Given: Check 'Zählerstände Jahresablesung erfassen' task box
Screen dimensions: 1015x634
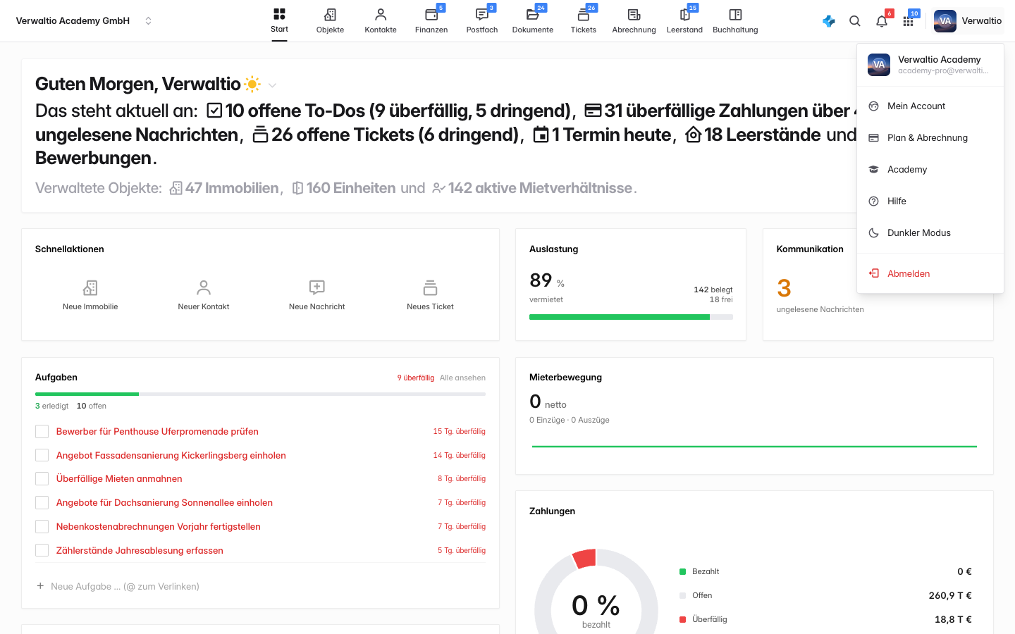Looking at the screenshot, I should pyautogui.click(x=42, y=551).
